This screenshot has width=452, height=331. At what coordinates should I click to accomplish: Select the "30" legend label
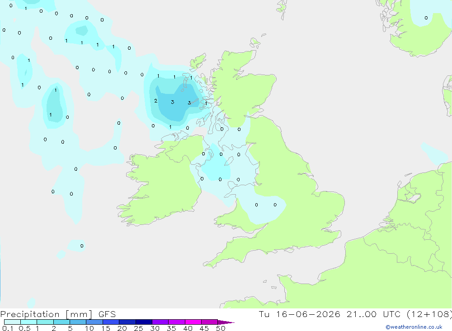click(155, 328)
